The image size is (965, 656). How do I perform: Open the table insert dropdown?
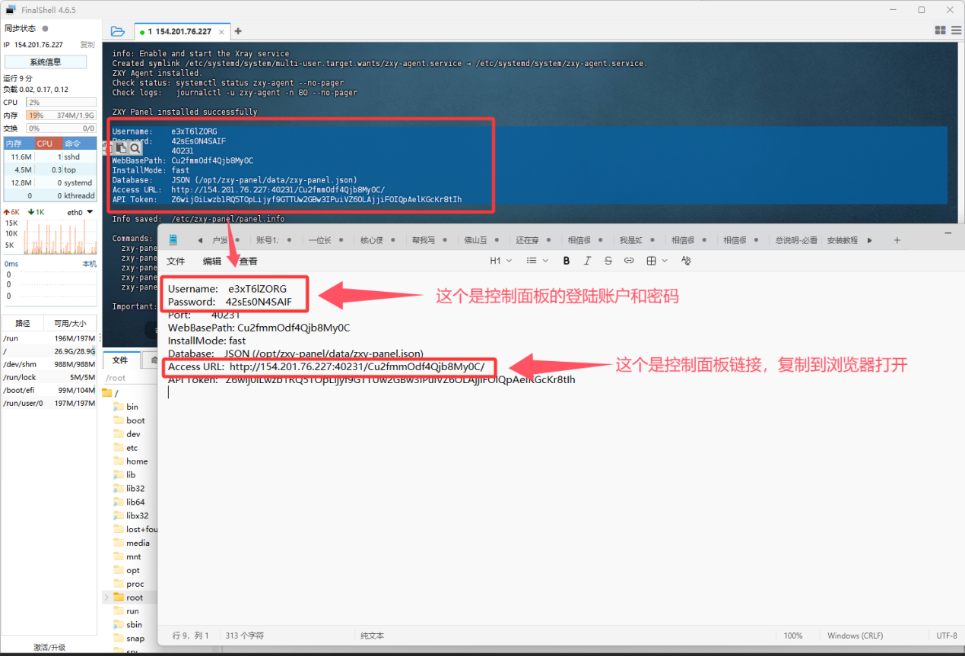click(656, 261)
